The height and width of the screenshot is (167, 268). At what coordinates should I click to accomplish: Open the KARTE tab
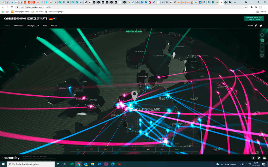pyautogui.click(x=7, y=26)
